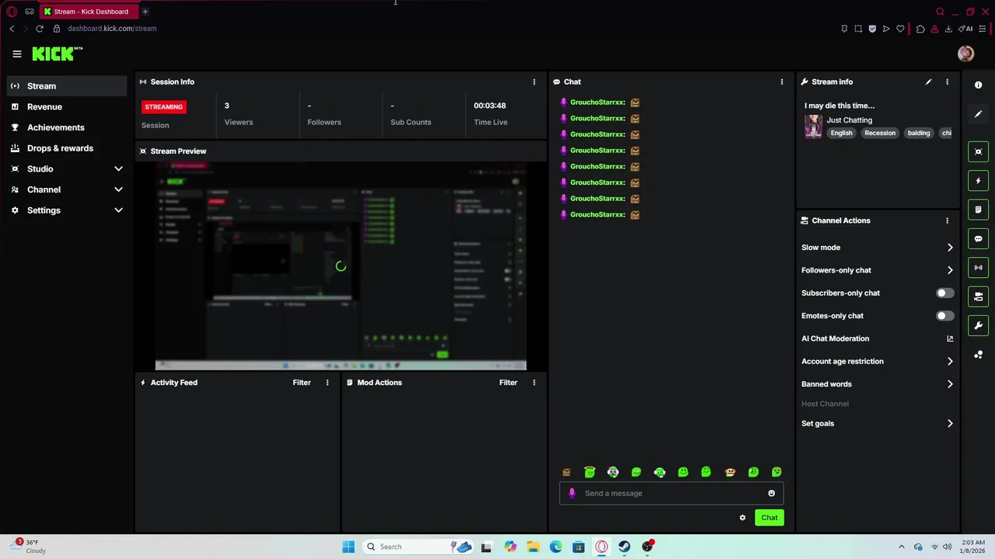Send message with green Chat button
Screen dimensions: 995x559
tap(769, 518)
